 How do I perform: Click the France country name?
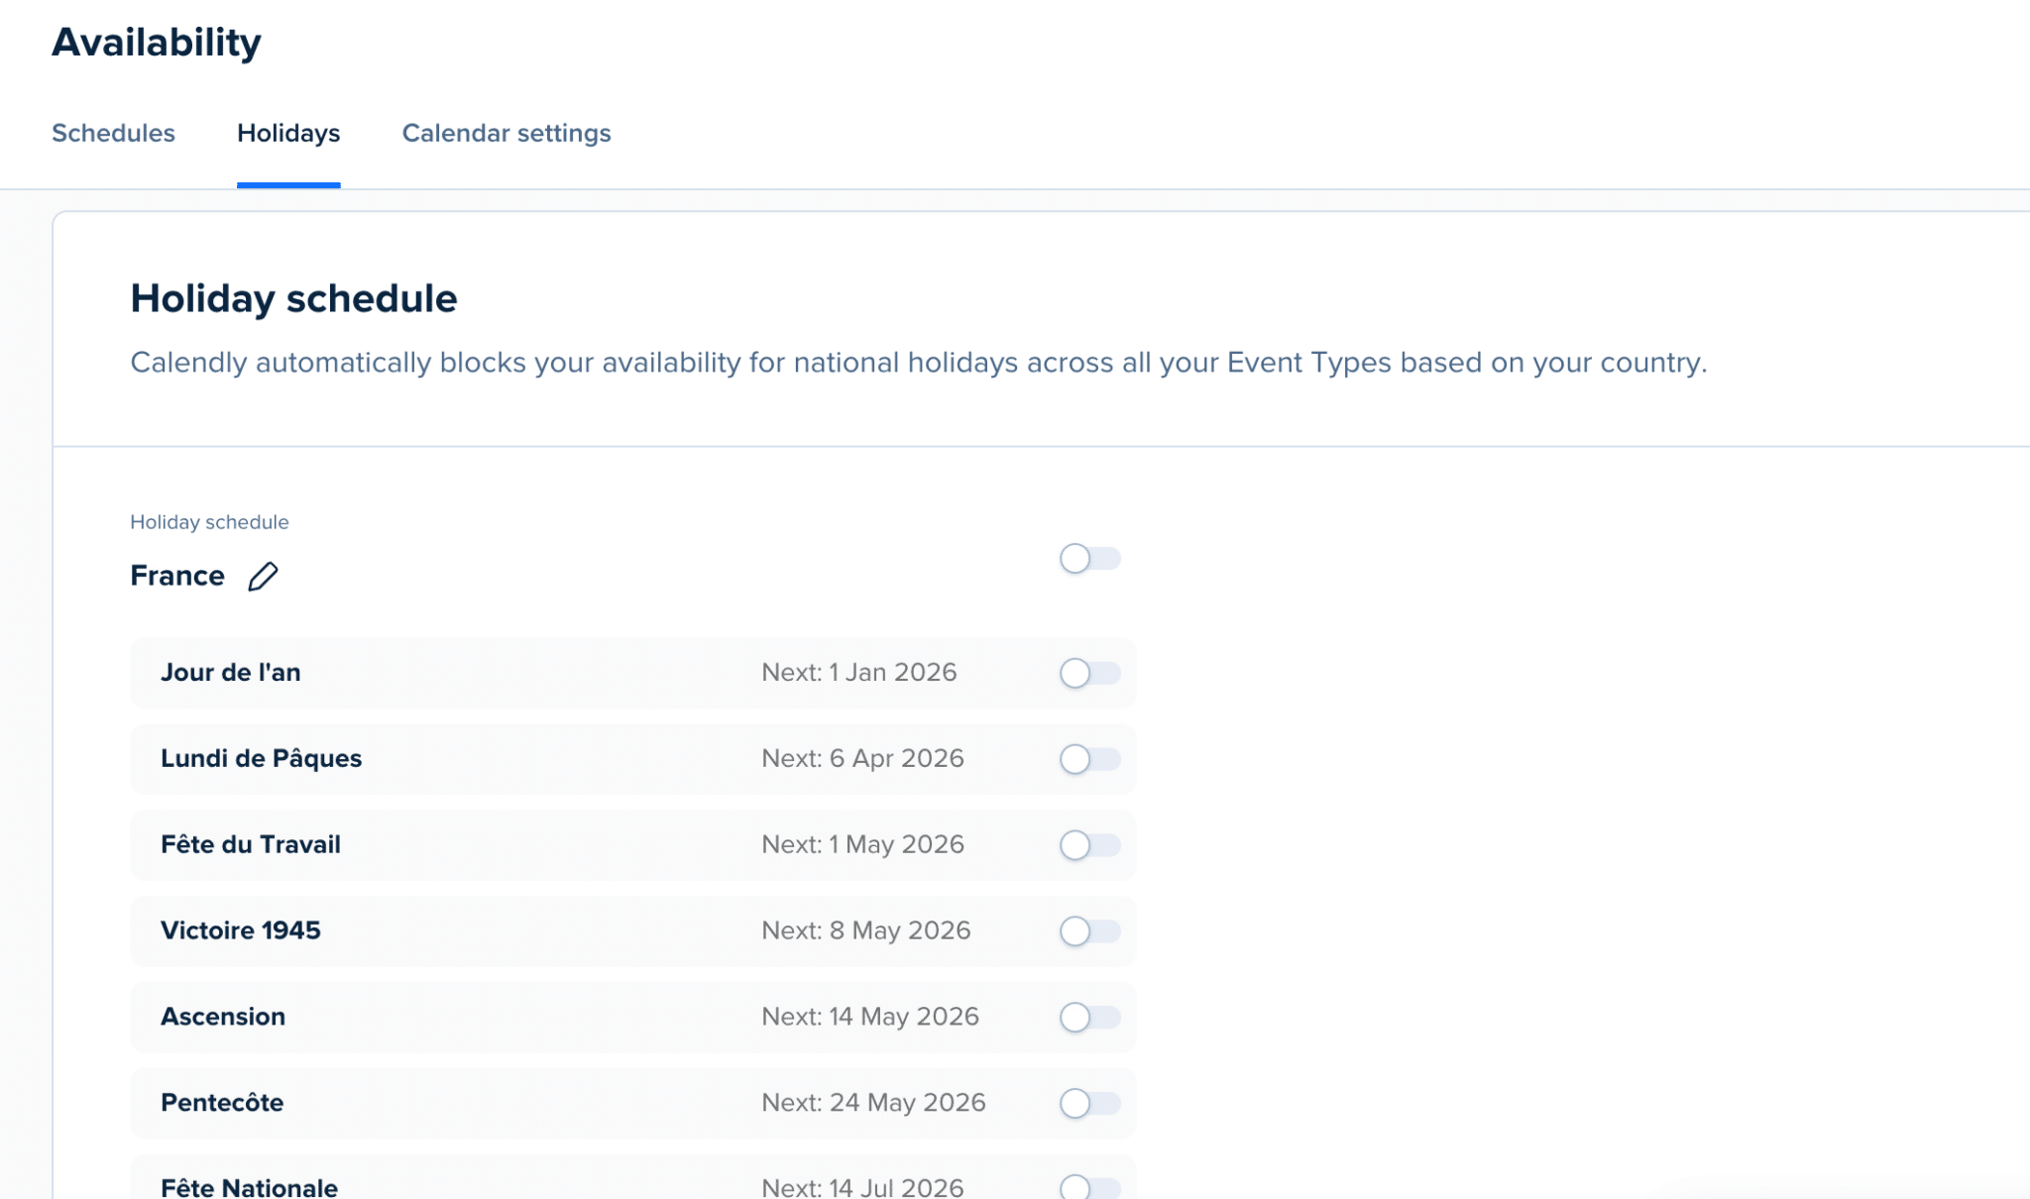(177, 576)
